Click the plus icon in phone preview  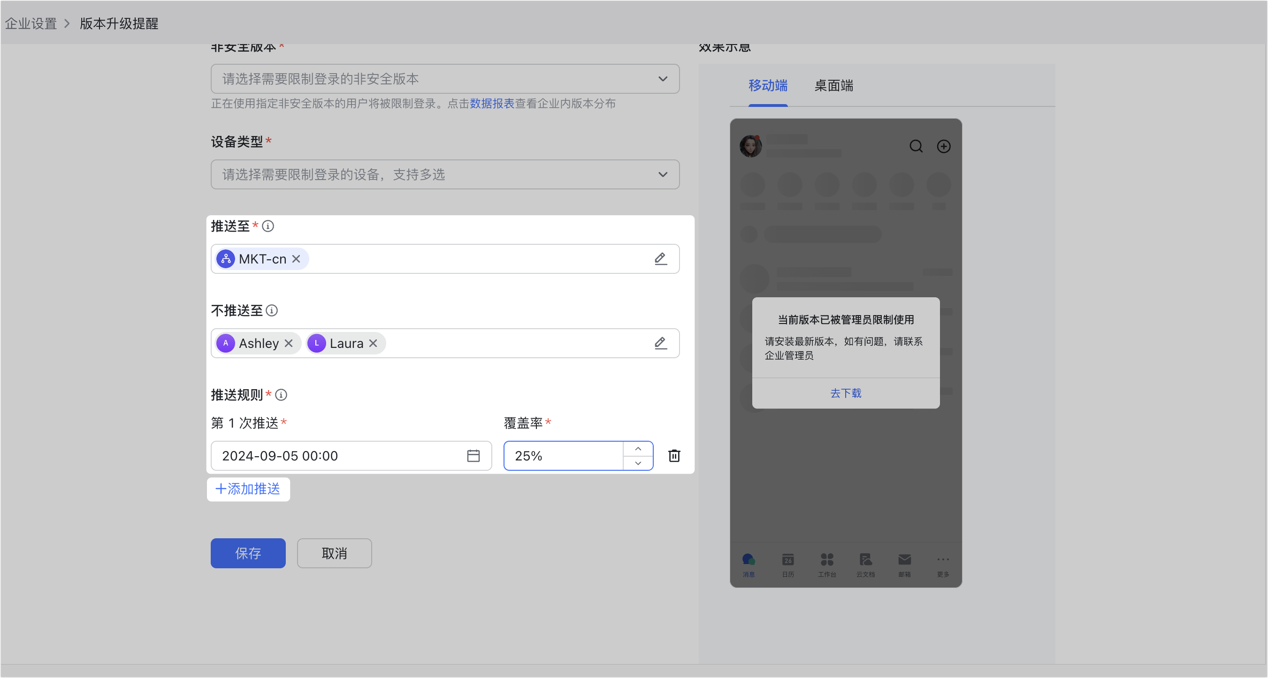tap(944, 146)
